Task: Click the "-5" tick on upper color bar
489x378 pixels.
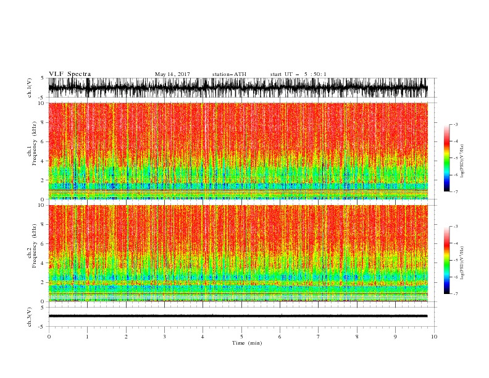Action: click(455, 158)
